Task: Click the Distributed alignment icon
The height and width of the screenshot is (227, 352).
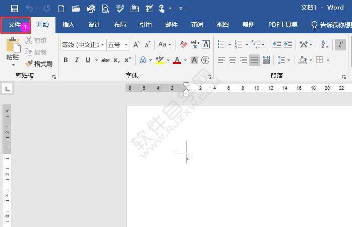Action: pyautogui.click(x=266, y=60)
